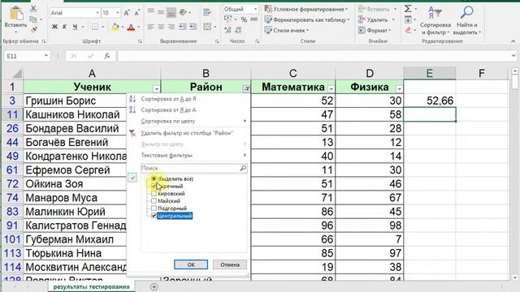Open Текстовые фильтры submenu
Screen dimensions: 520x292
pos(167,155)
